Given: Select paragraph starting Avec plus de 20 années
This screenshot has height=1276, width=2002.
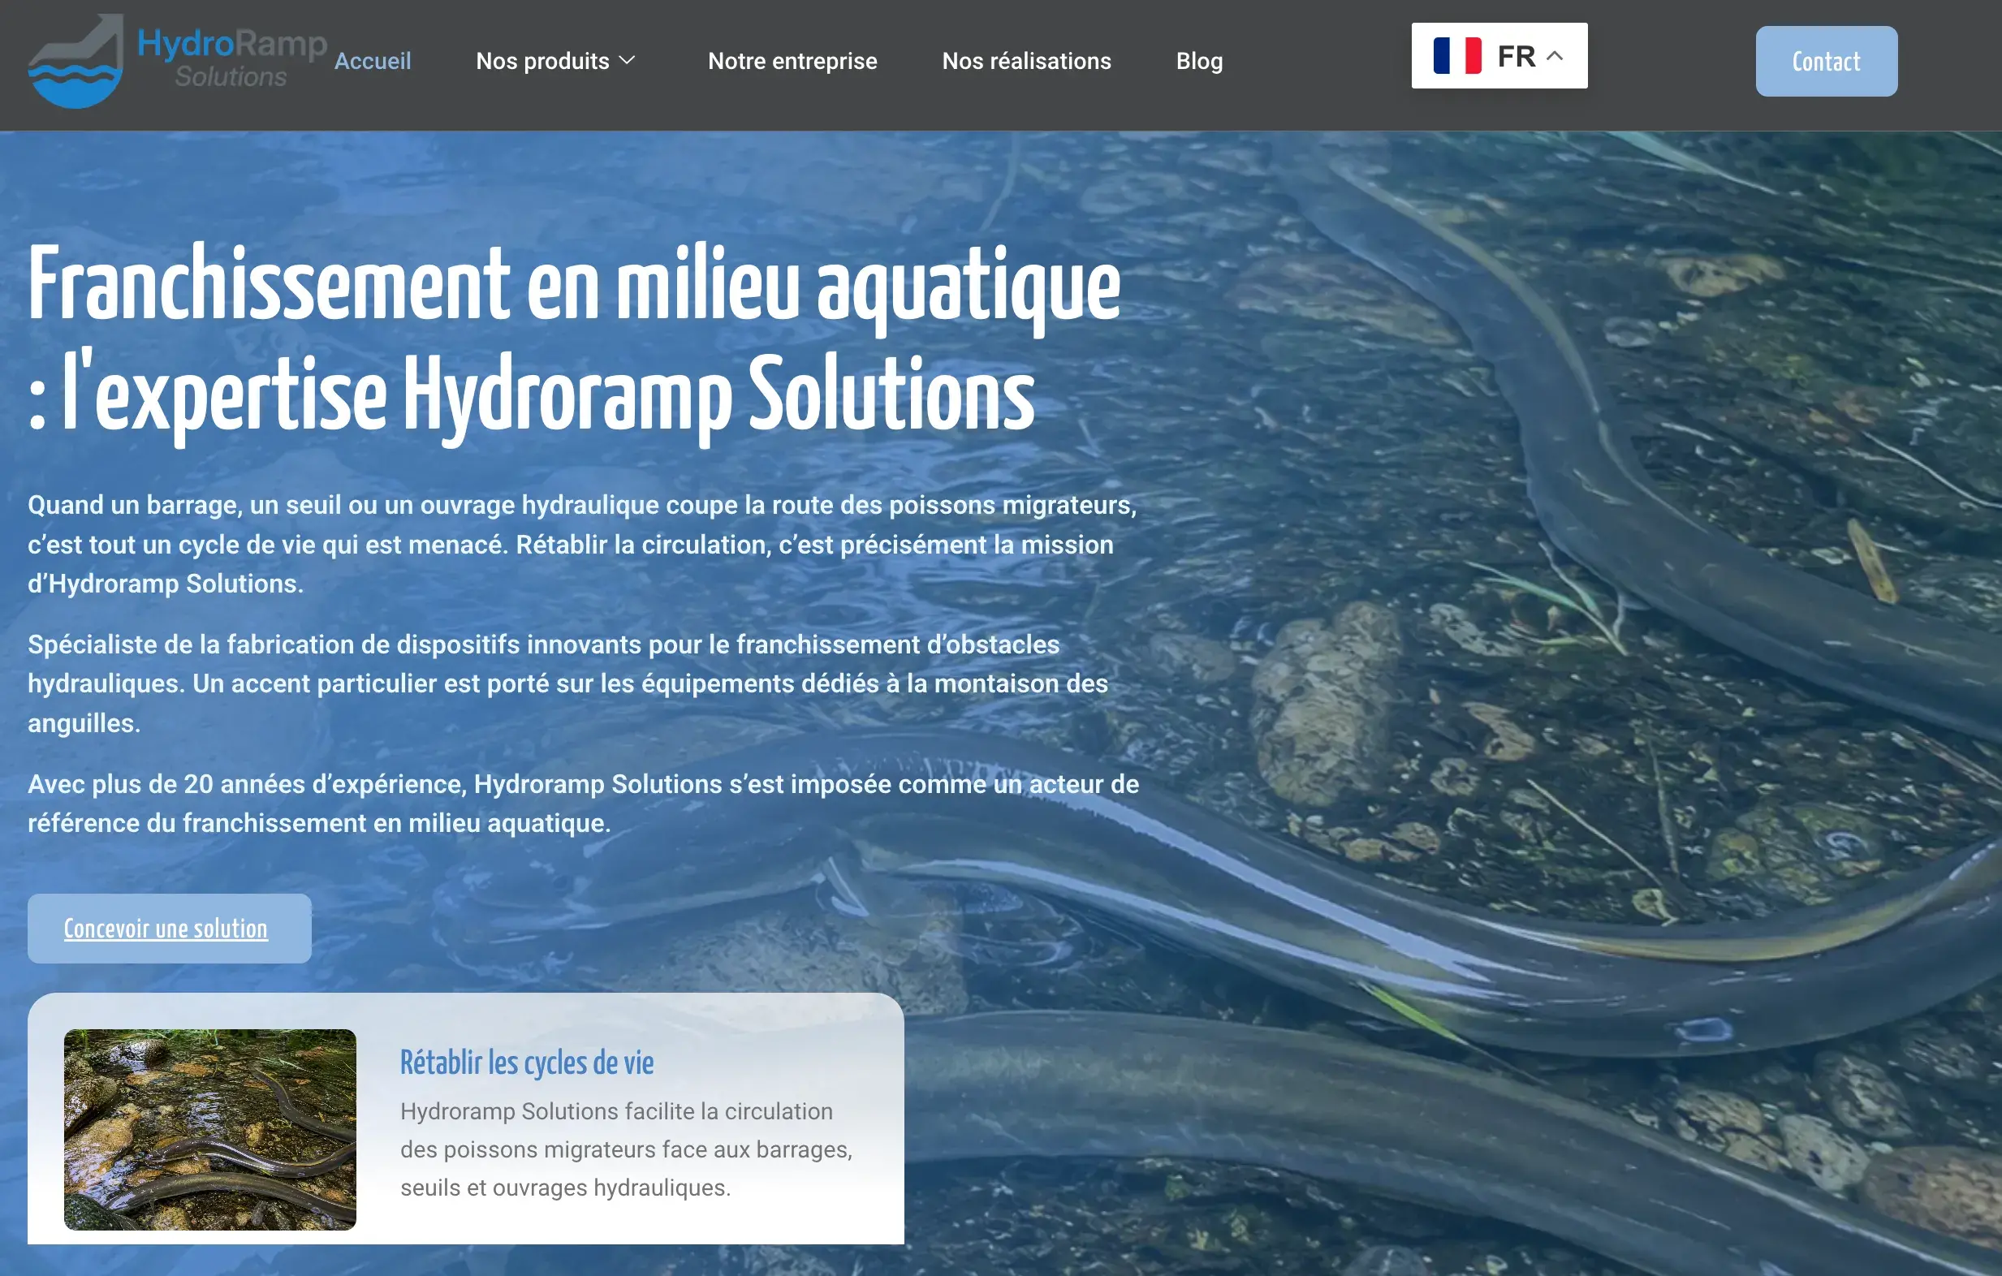Looking at the screenshot, I should [x=583, y=803].
